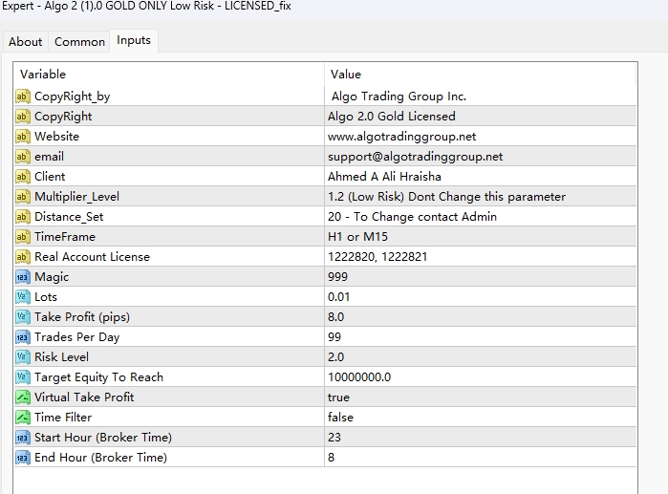Click the double icon for Take Profit (pips)

[23, 317]
